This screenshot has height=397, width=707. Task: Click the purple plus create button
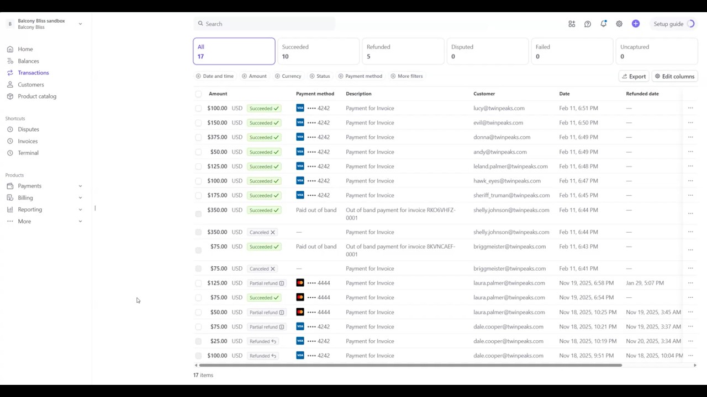pyautogui.click(x=636, y=24)
